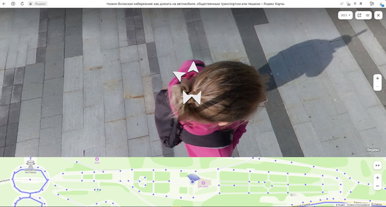Open the 2023 panorama year dropdown

tap(345, 15)
